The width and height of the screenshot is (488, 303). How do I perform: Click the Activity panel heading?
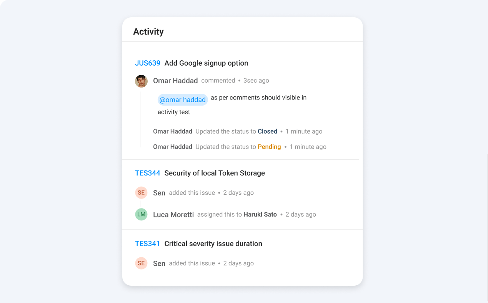[148, 32]
